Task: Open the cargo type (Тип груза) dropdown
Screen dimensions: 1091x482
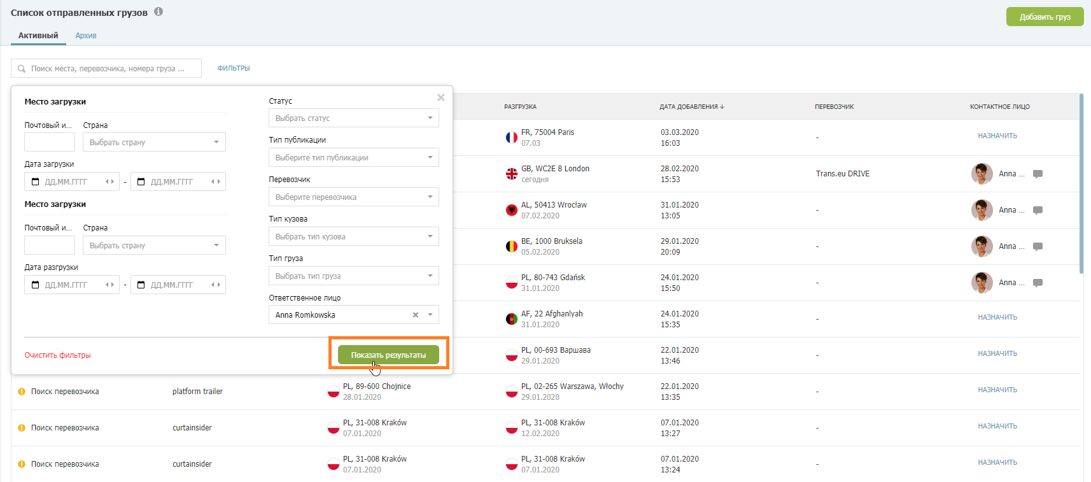Action: pos(354,276)
